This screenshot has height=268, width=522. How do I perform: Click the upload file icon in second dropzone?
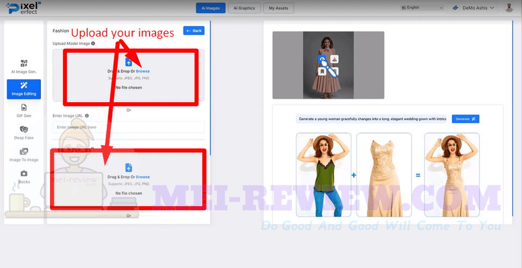tap(128, 167)
